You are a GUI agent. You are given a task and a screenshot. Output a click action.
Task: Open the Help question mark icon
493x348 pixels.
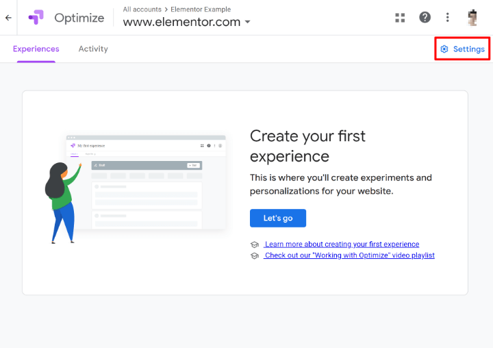point(425,18)
